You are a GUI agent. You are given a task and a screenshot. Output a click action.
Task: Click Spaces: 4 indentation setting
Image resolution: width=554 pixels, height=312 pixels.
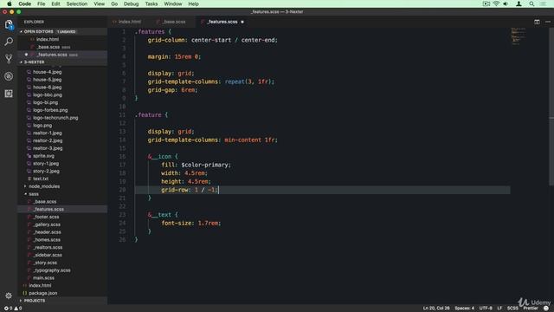click(465, 309)
